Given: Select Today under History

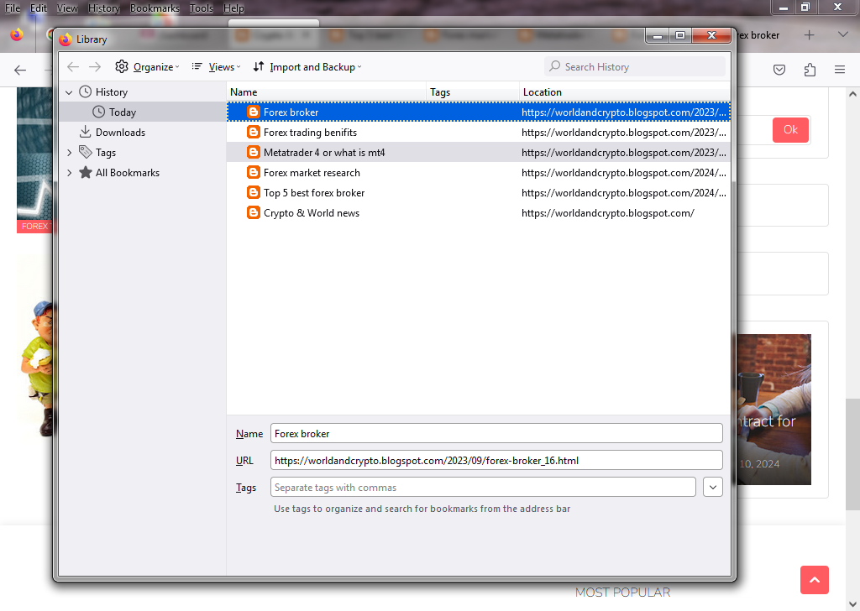Looking at the screenshot, I should click(143, 112).
